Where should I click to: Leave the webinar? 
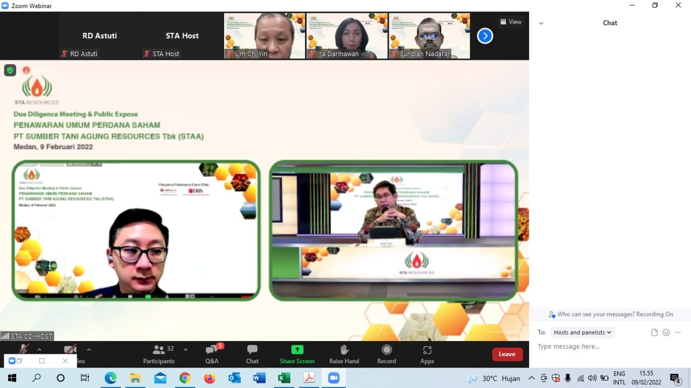click(x=507, y=354)
